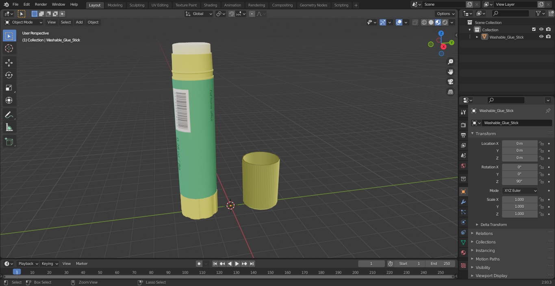Select the Measure tool

tap(9, 128)
